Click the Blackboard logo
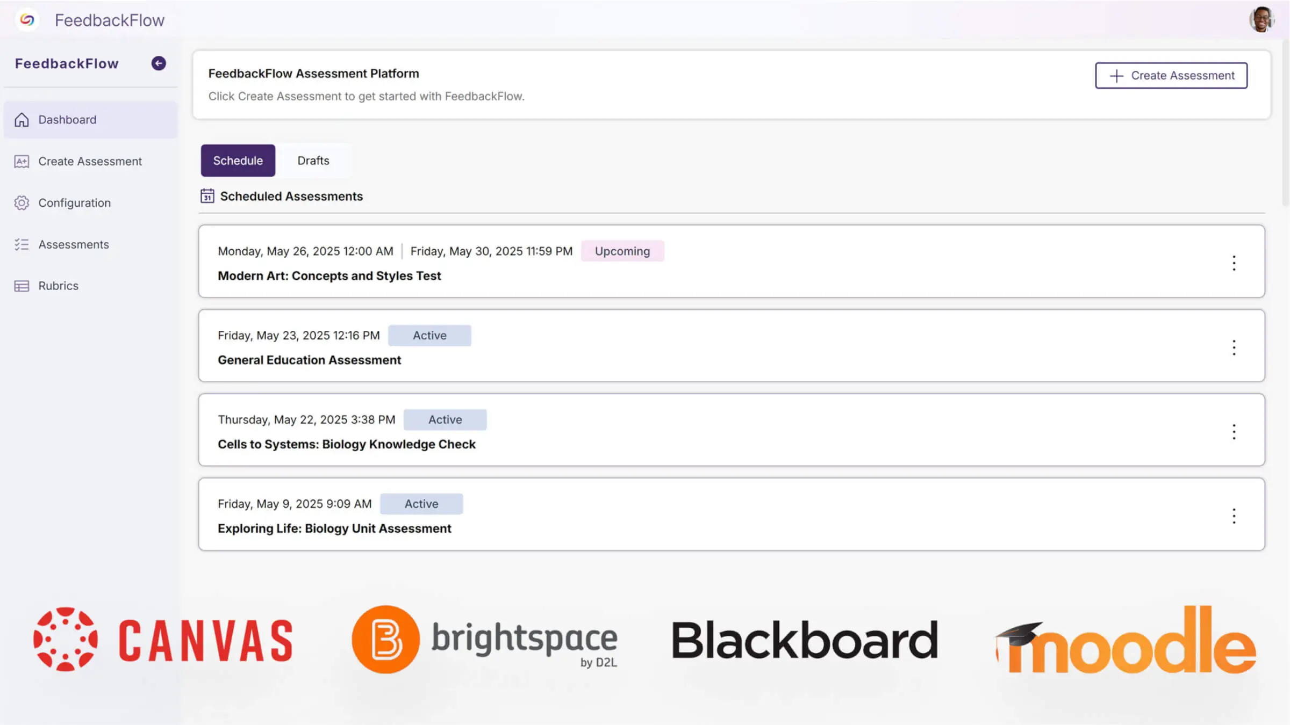This screenshot has width=1290, height=725. click(x=805, y=640)
